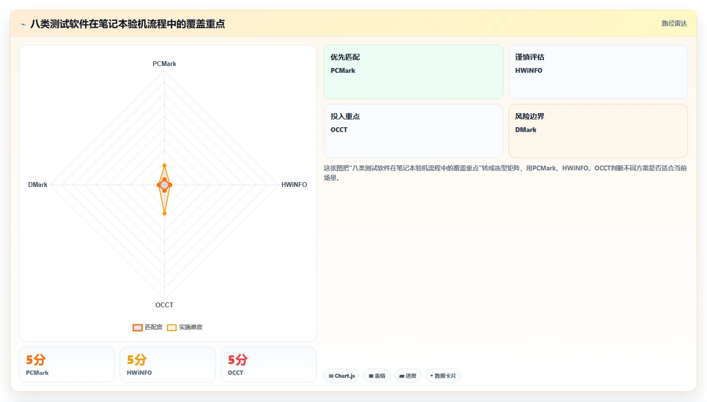Image resolution: width=707 pixels, height=402 pixels.
Task: Click the 数据卡片 chip star icon
Action: pyautogui.click(x=432, y=376)
